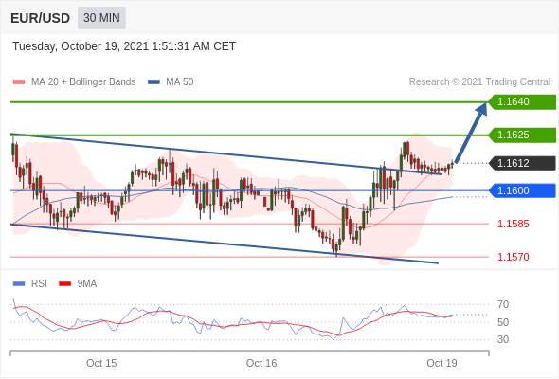Click the Oct 15 date axis label
The image size is (559, 379).
(x=101, y=363)
